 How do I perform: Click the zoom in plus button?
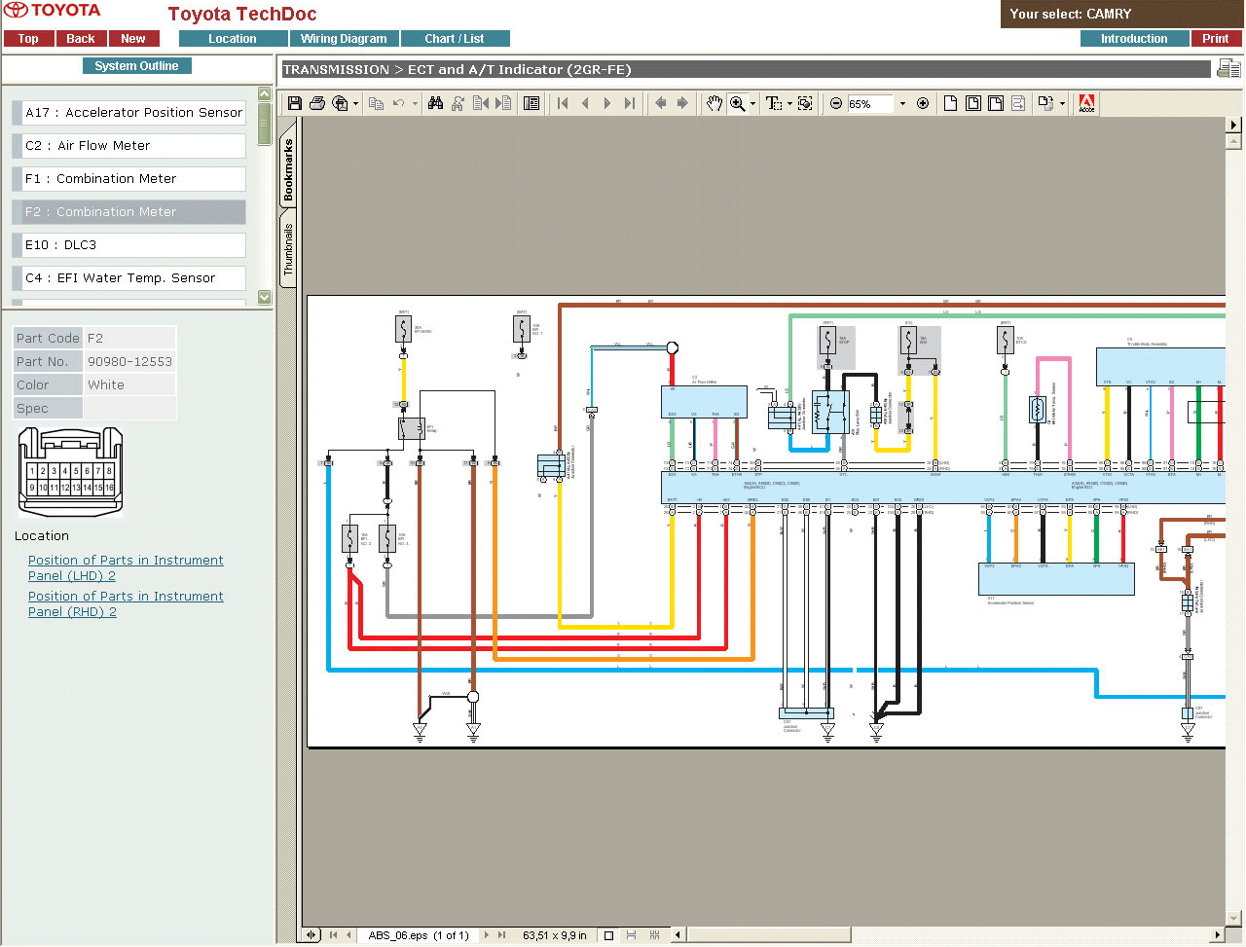pos(923,103)
